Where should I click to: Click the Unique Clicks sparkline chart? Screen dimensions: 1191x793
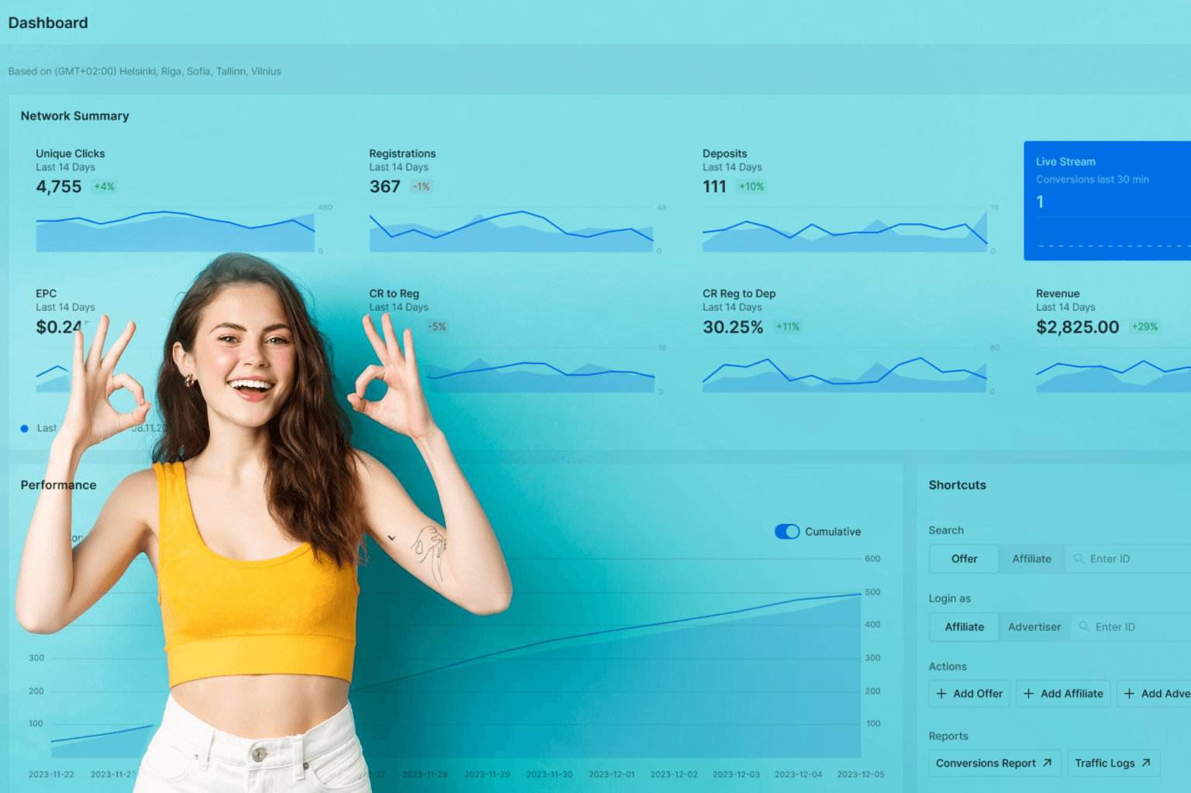pyautogui.click(x=175, y=230)
